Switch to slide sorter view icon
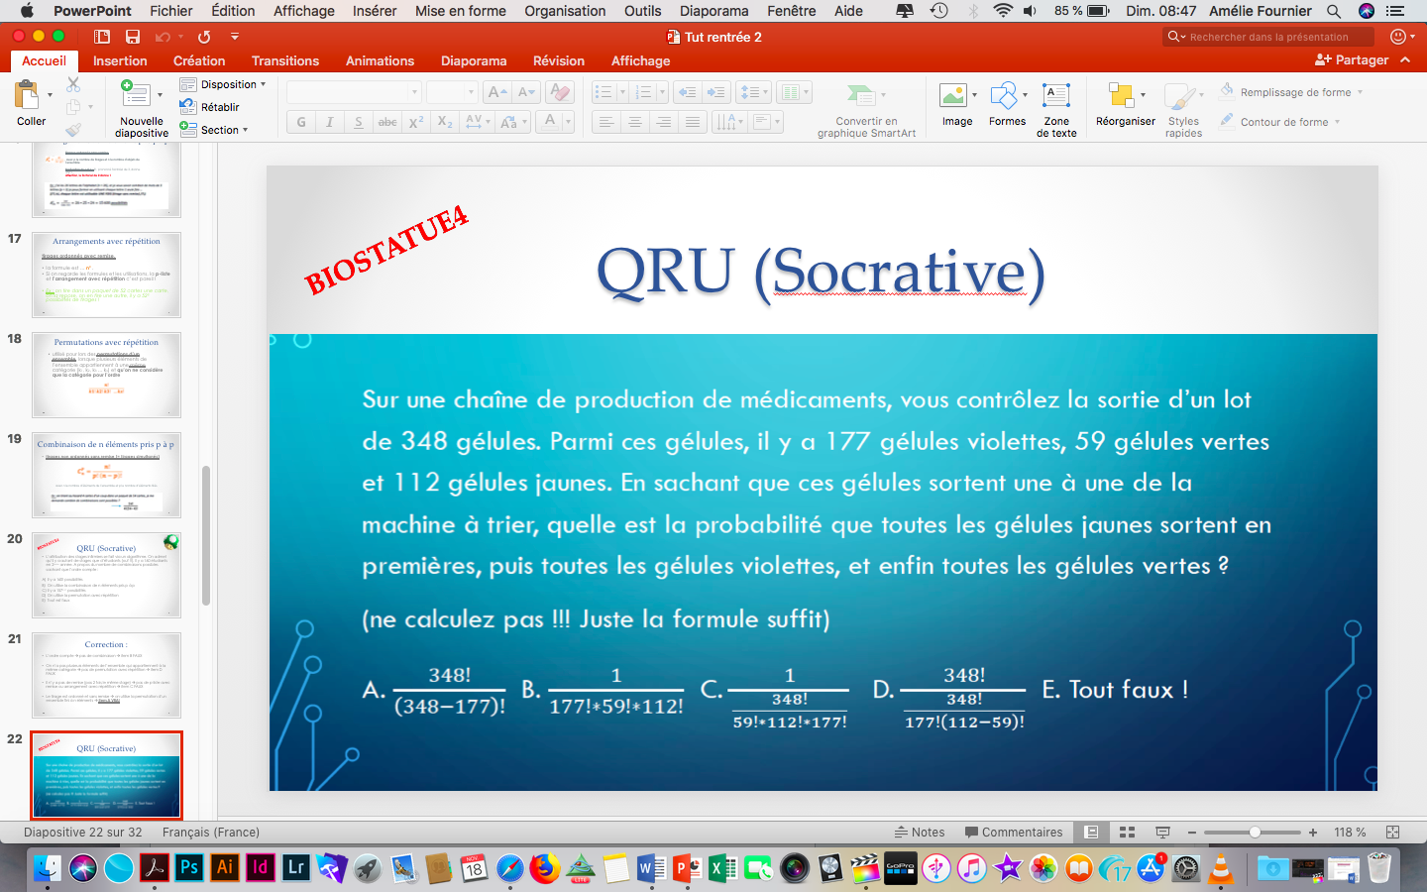Screen dimensions: 1427x892 pyautogui.click(x=1127, y=833)
